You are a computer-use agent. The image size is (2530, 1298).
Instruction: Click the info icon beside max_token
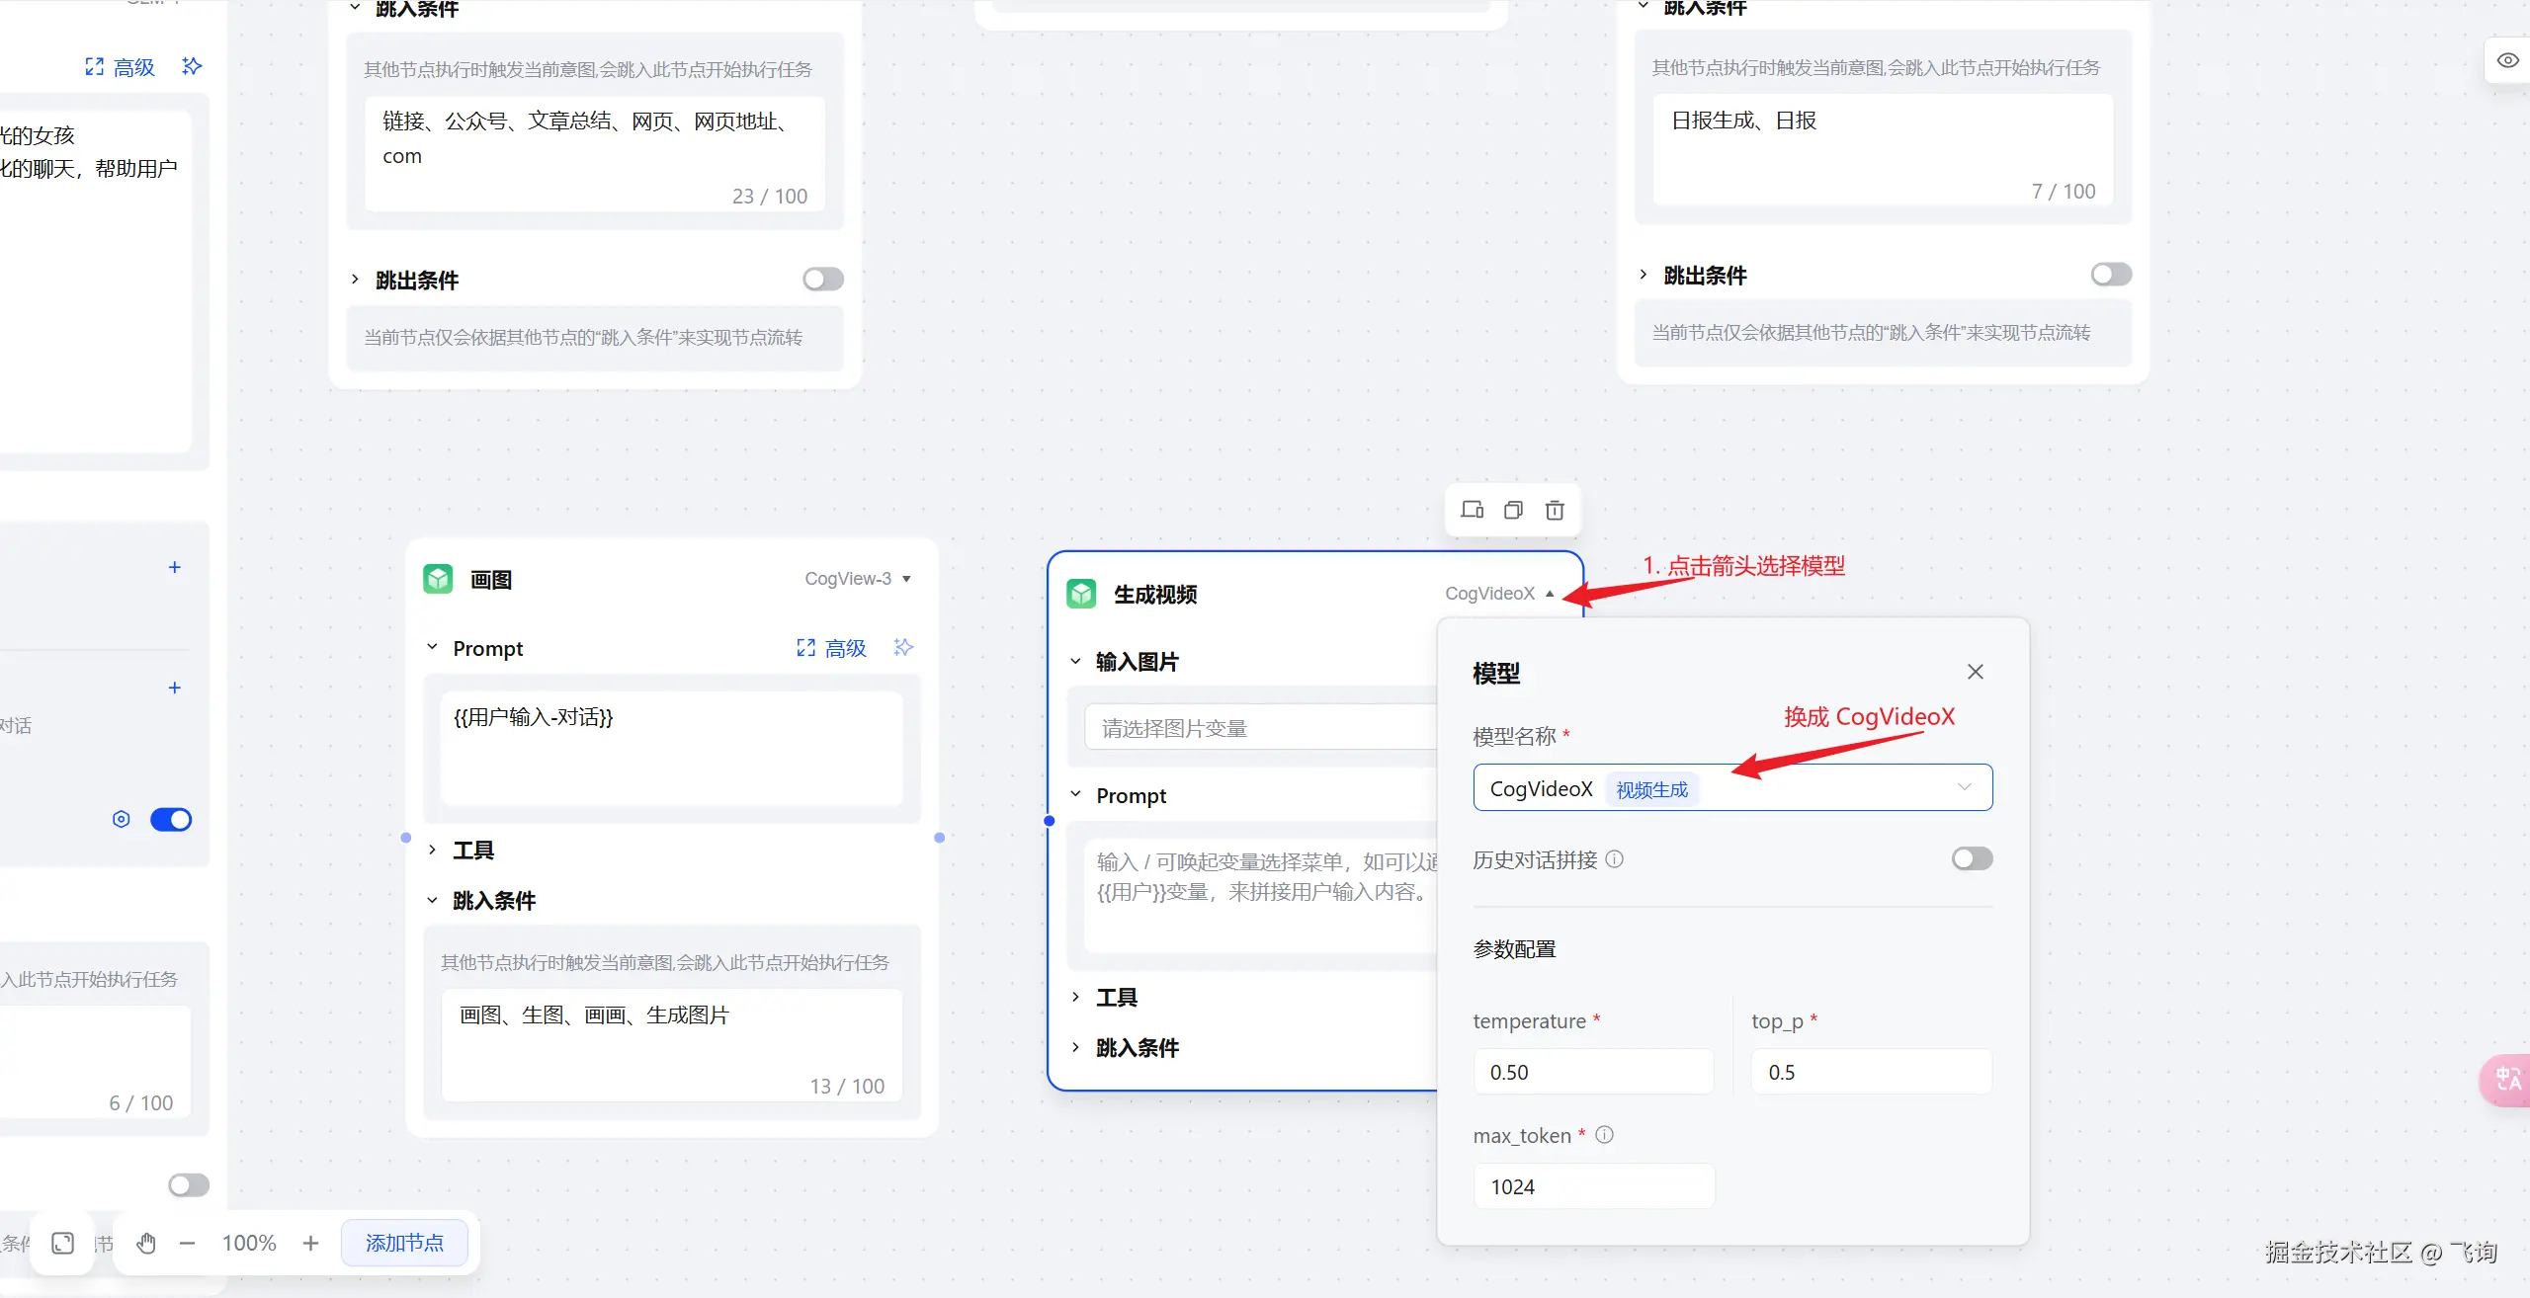point(1605,1135)
